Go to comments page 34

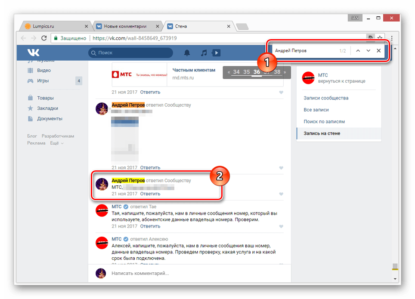(236, 72)
